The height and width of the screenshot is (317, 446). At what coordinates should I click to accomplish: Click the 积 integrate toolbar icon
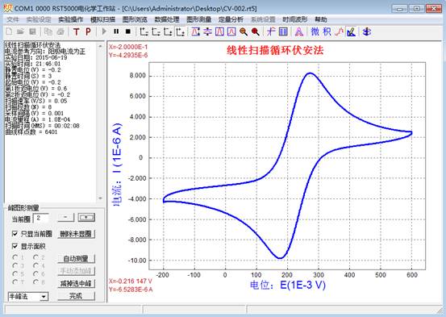pyautogui.click(x=327, y=31)
